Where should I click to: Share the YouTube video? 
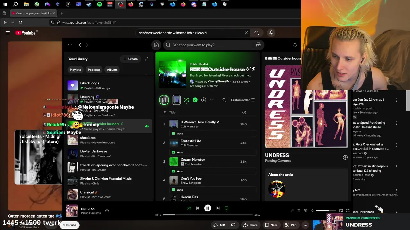point(250,225)
